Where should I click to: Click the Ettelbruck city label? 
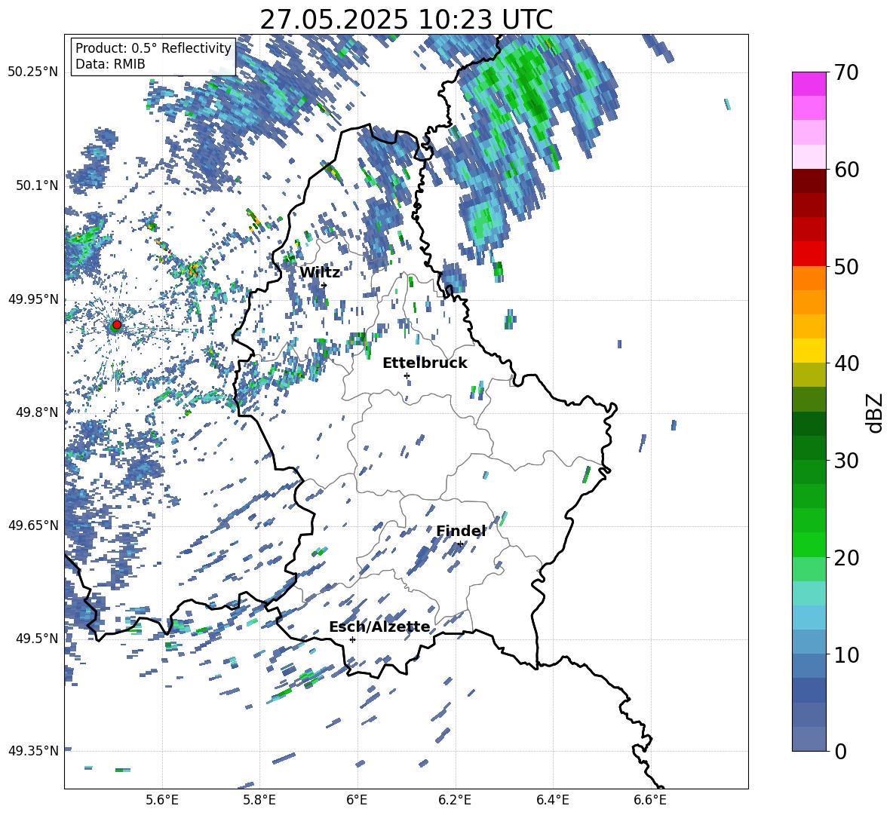click(x=425, y=363)
